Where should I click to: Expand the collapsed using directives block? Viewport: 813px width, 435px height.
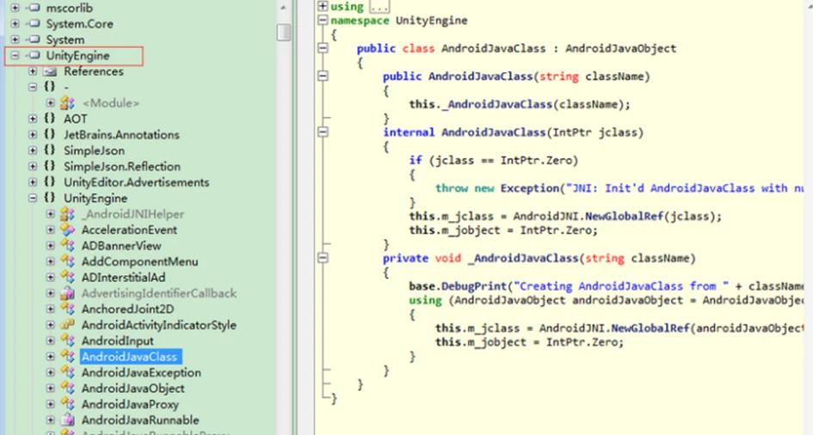click(x=323, y=6)
